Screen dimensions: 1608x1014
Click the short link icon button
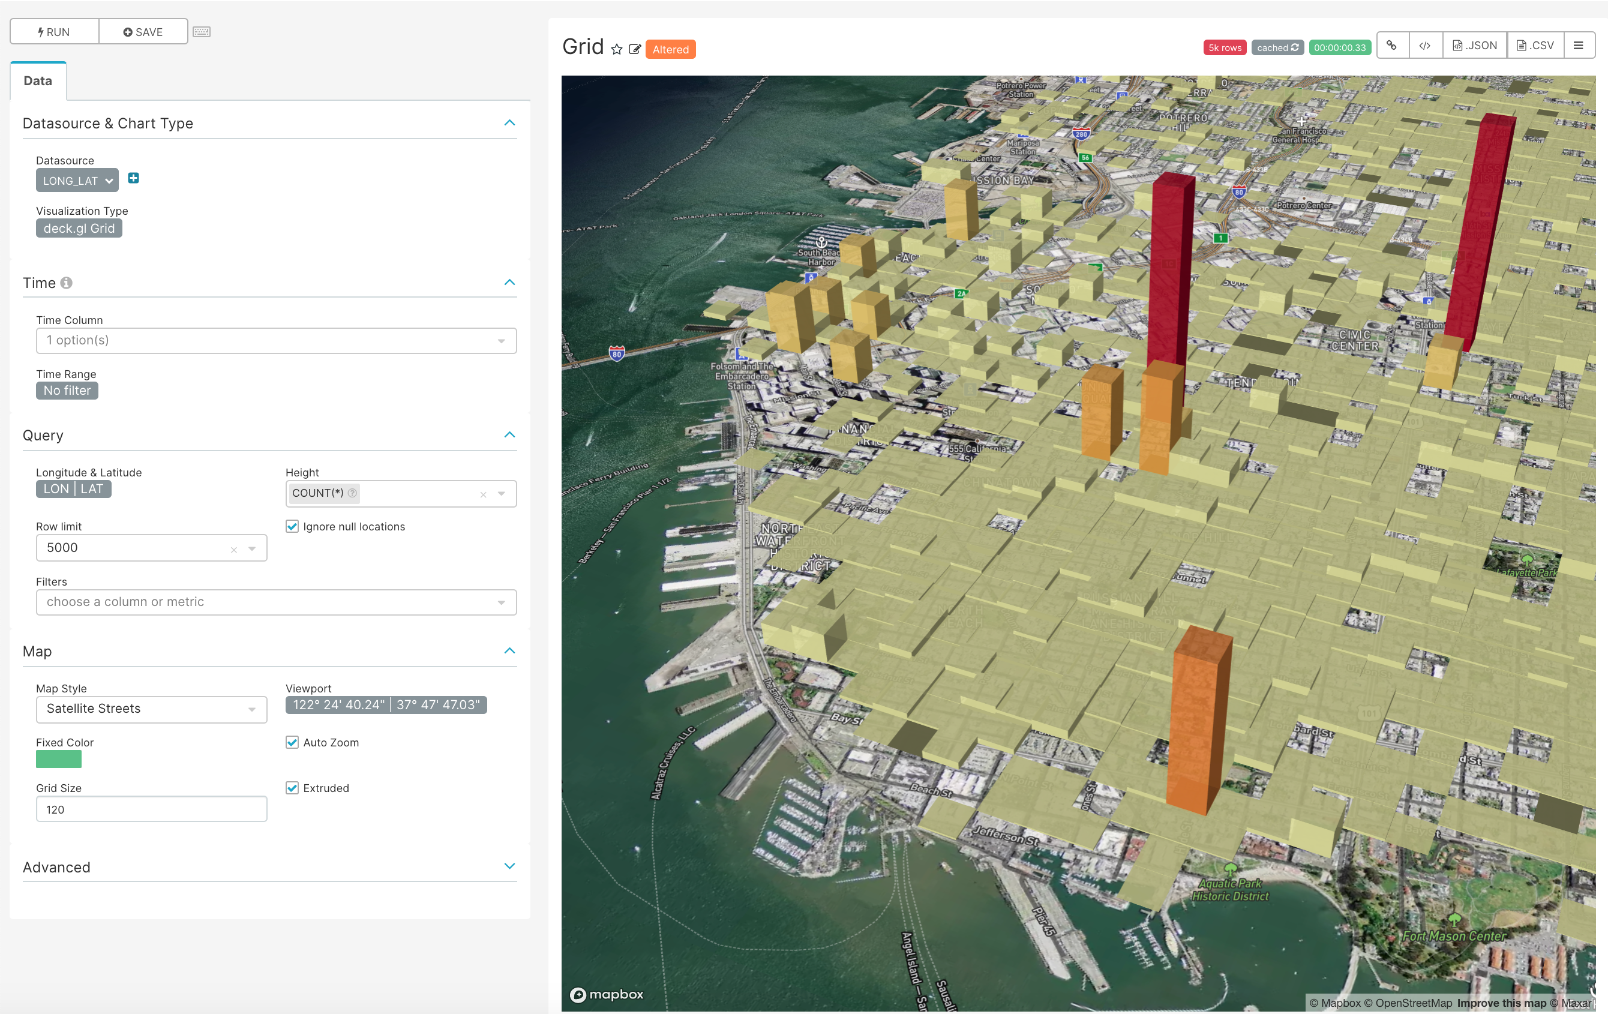coord(1393,46)
